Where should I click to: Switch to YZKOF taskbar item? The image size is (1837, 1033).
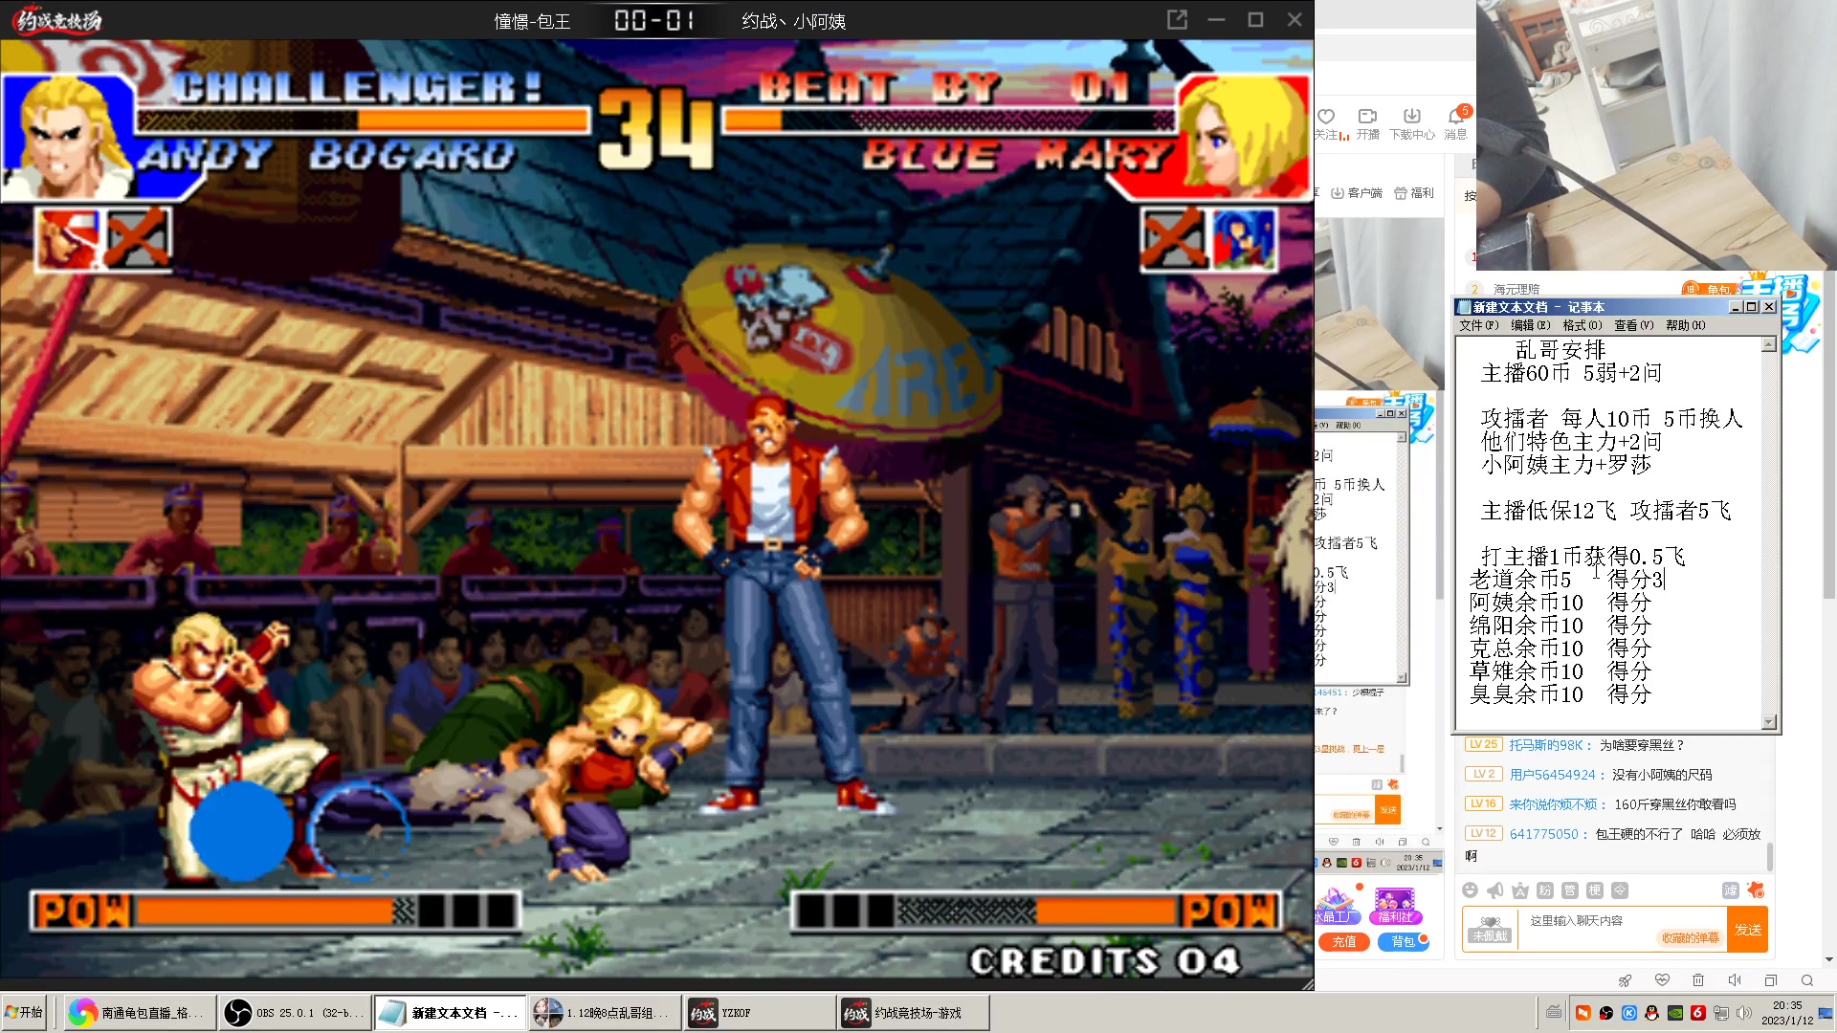760,1012
